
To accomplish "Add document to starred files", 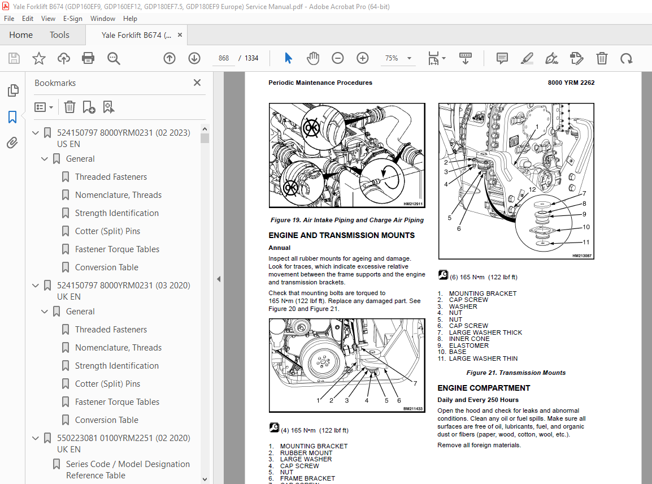I will [38, 58].
